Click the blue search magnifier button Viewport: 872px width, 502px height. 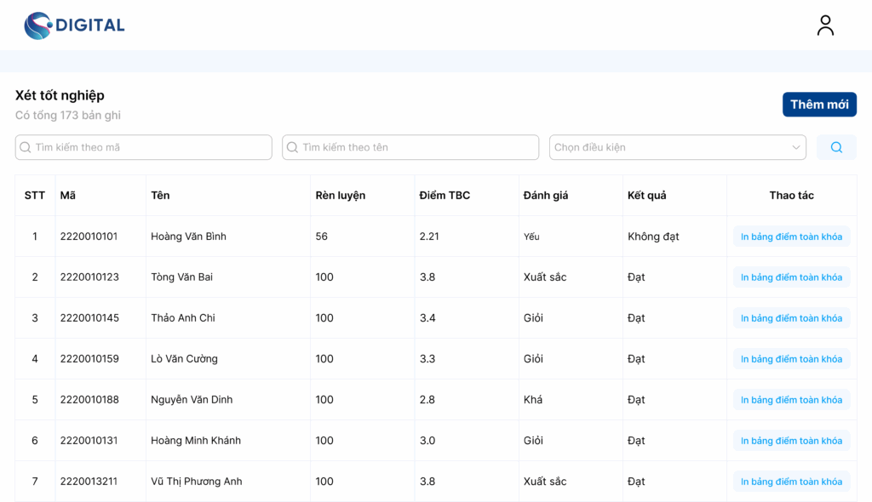(x=836, y=147)
